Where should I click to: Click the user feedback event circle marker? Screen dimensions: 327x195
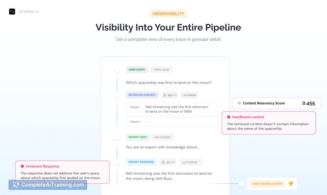pyautogui.click(x=241, y=184)
